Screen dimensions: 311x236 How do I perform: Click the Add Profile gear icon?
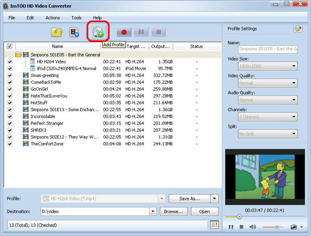point(98,32)
